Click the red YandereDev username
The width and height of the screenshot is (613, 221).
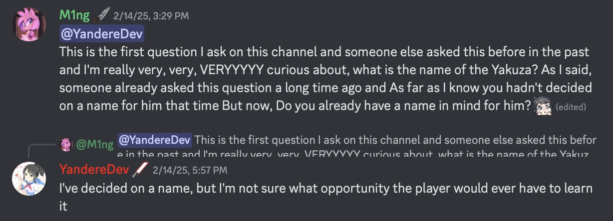(94, 170)
